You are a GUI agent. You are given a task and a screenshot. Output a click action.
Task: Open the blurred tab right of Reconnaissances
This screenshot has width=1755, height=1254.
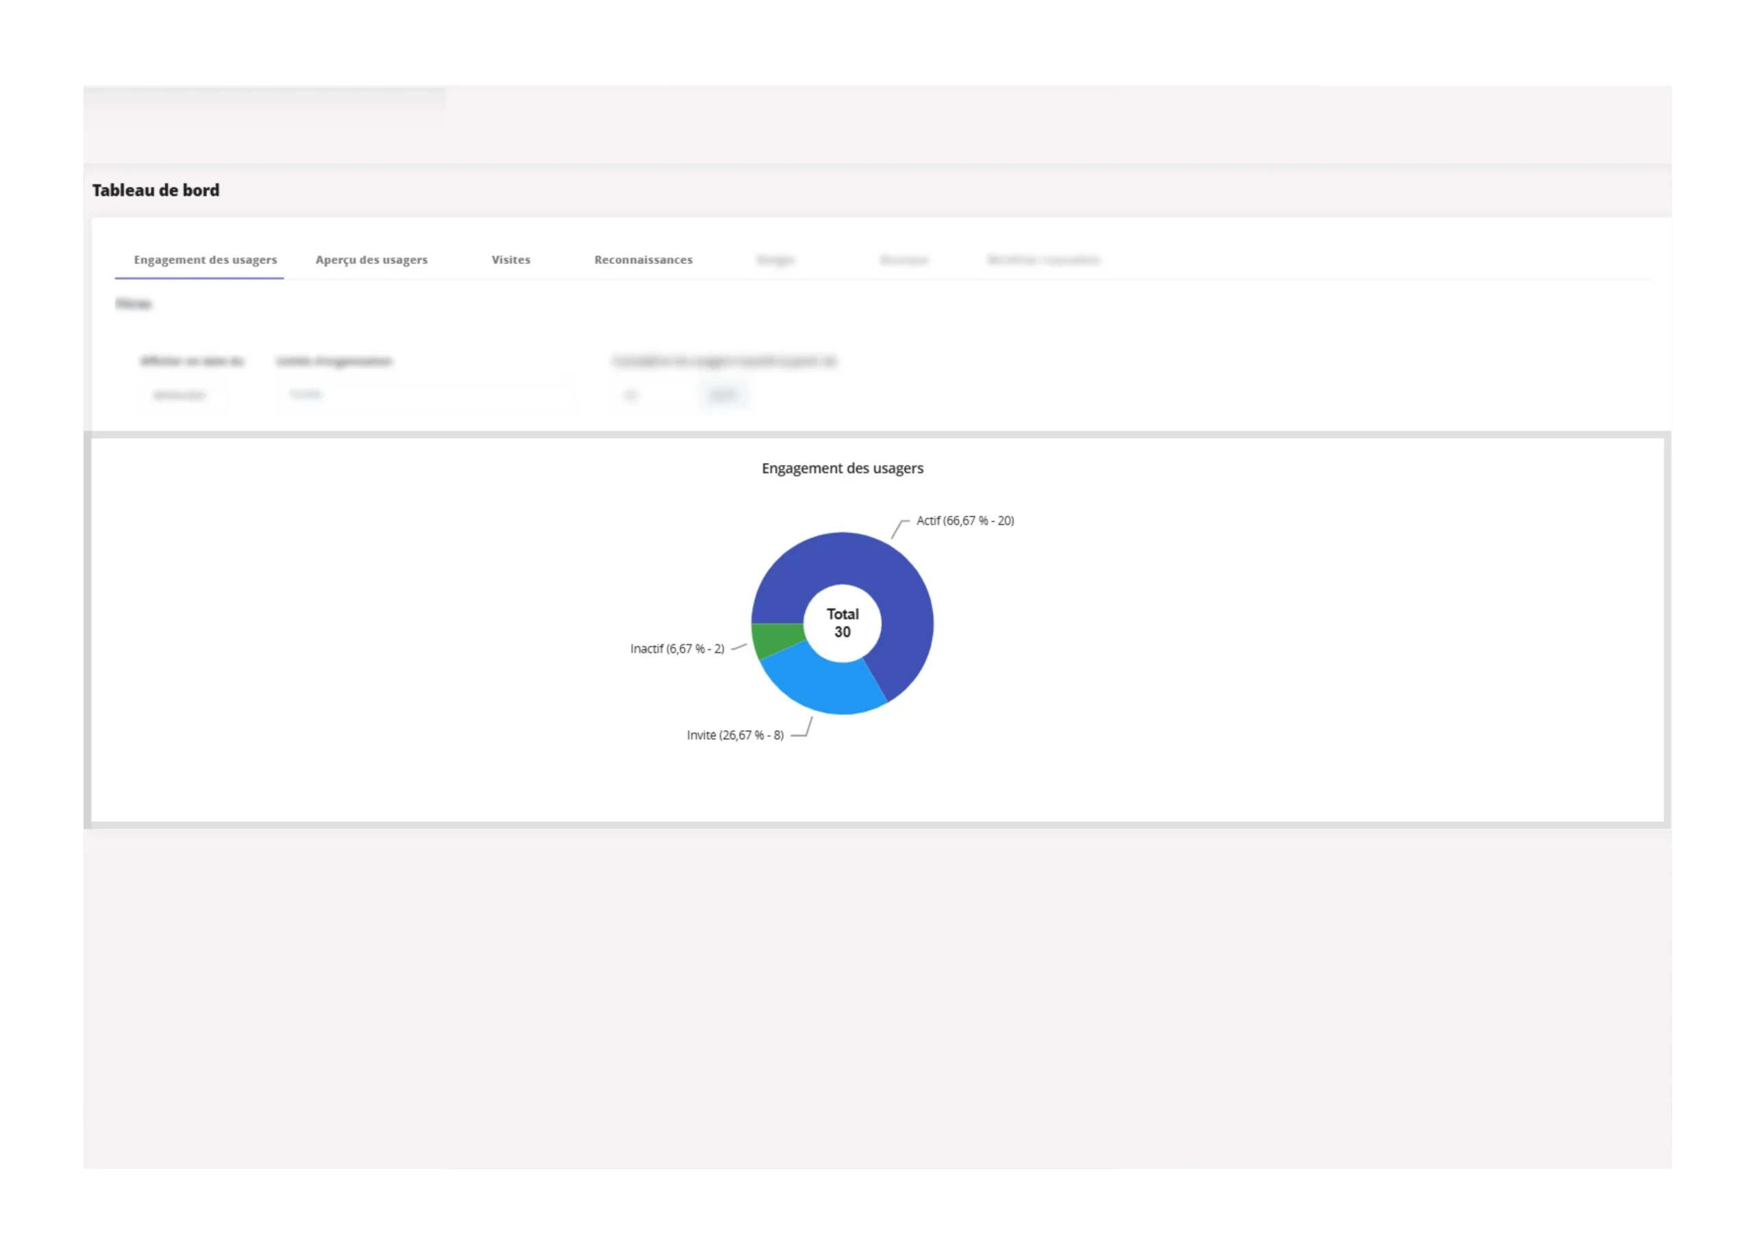775,259
